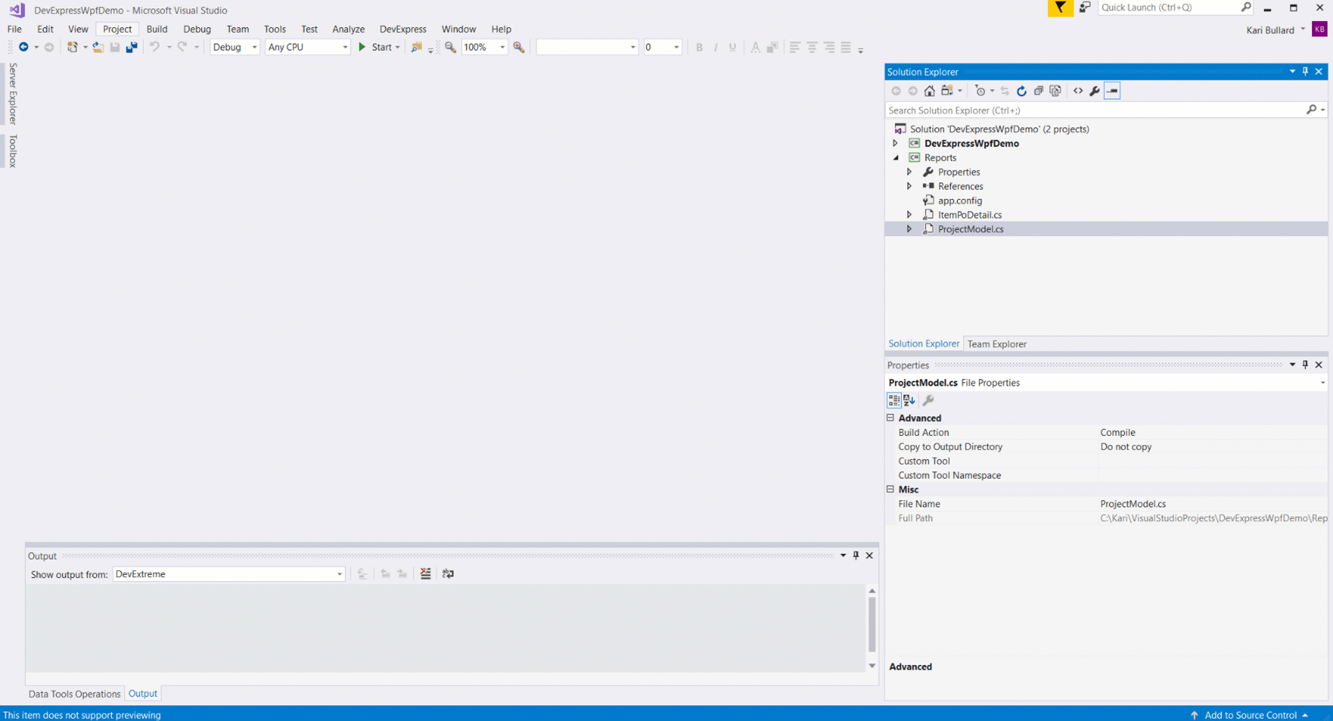Image resolution: width=1333 pixels, height=721 pixels.
Task: Click the Build Action value Compile
Action: (1117, 432)
